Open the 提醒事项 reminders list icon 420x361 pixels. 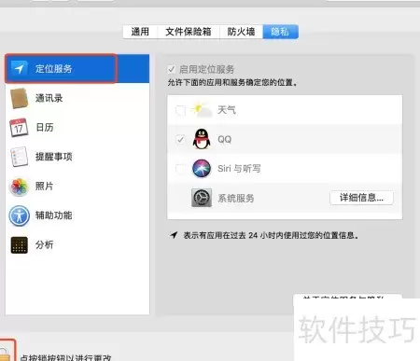(19, 157)
